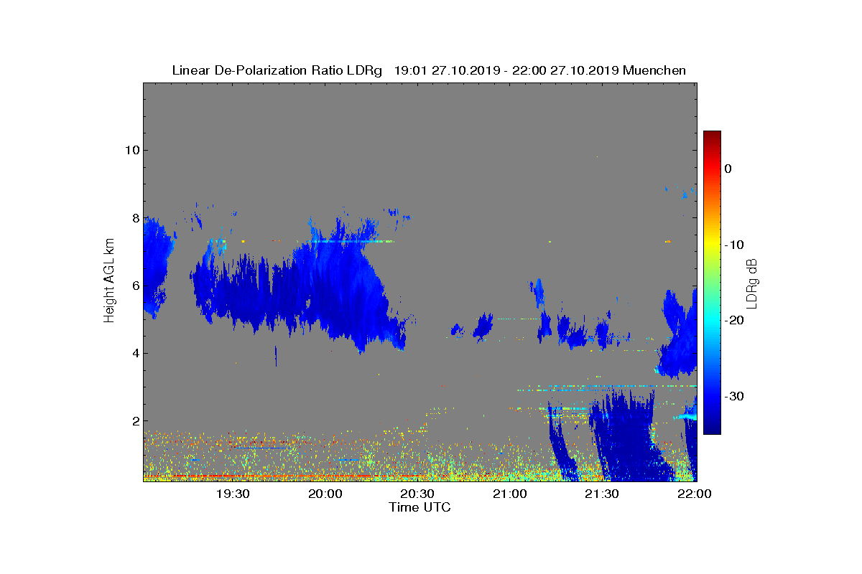The height and width of the screenshot is (574, 862).
Task: Click the height tick label 4
Action: [x=134, y=353]
